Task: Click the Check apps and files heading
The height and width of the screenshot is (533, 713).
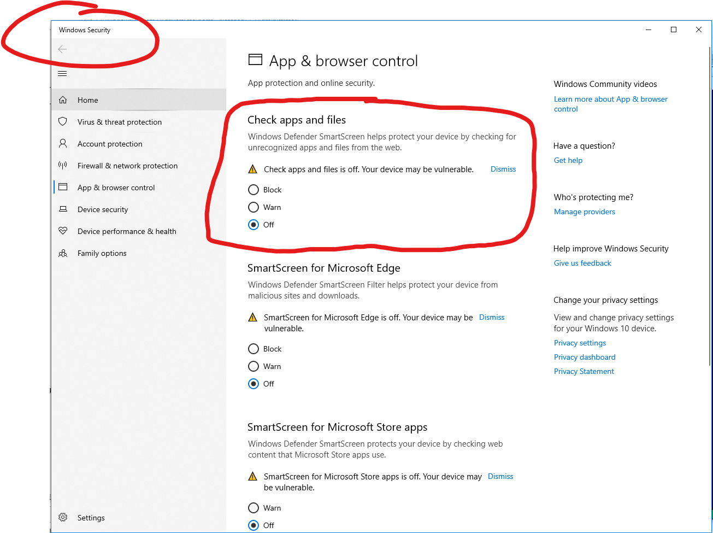Action: [297, 120]
